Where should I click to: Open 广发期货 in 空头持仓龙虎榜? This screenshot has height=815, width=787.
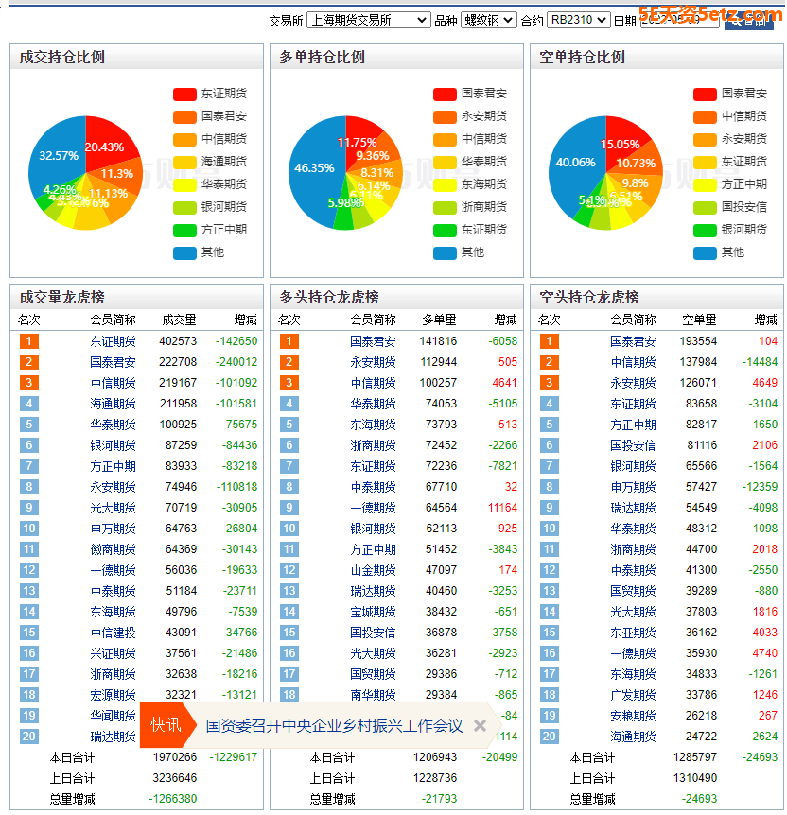[633, 695]
